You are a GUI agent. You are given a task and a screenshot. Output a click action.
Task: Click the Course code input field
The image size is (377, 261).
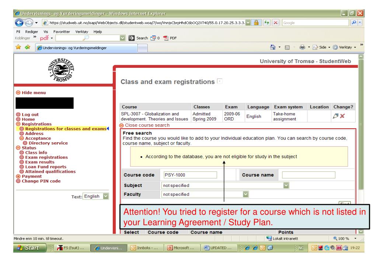click(190, 175)
